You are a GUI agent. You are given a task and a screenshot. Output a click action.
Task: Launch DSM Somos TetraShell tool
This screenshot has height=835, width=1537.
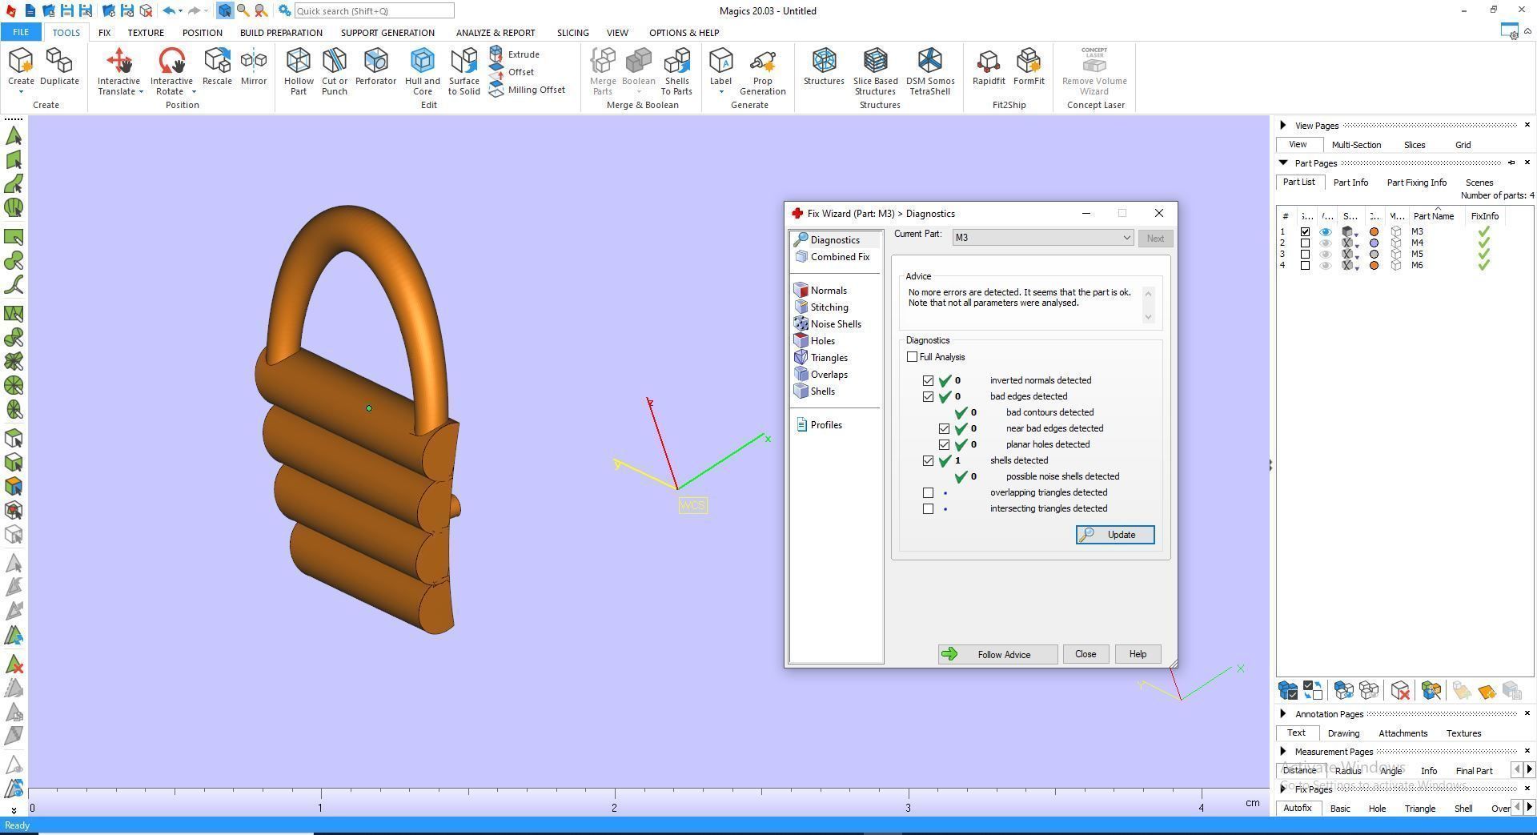pos(930,71)
